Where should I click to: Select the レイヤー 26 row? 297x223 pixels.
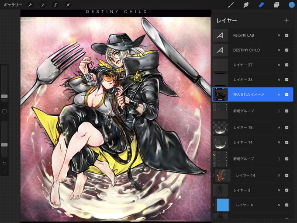point(252,80)
